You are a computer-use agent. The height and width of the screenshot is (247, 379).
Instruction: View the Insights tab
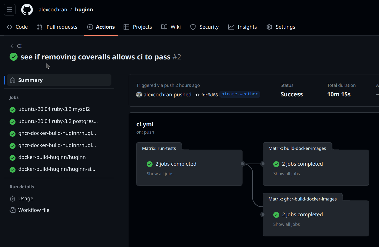click(242, 27)
